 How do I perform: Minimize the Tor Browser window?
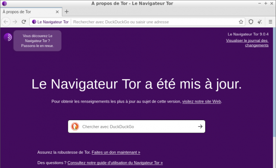coord(260,3)
